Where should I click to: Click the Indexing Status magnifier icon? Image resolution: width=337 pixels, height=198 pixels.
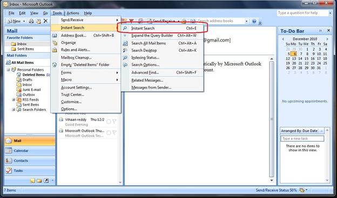(125, 58)
